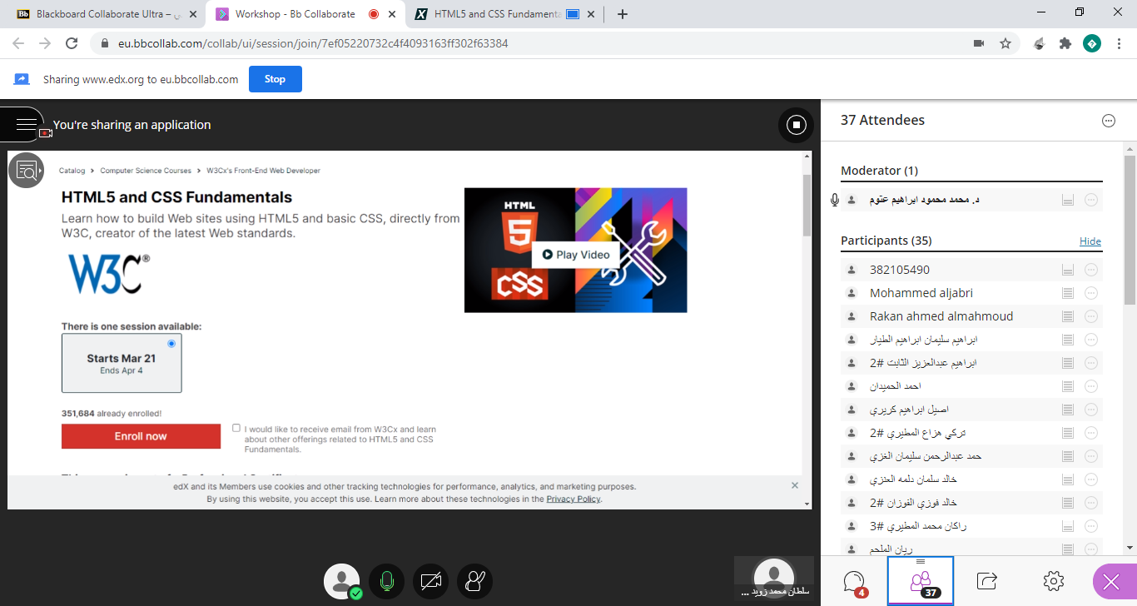Click the '37 Attendees' heading
The image size is (1137, 606).
(882, 121)
